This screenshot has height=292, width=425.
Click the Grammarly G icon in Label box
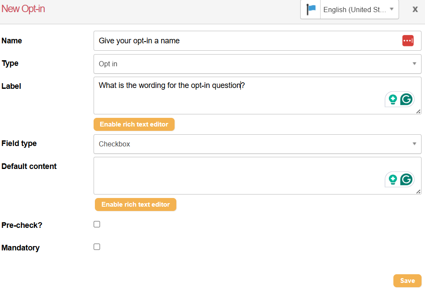406,99
